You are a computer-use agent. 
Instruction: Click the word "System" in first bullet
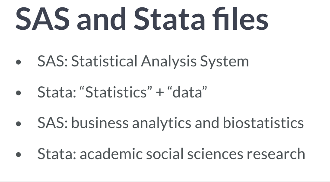click(224, 62)
